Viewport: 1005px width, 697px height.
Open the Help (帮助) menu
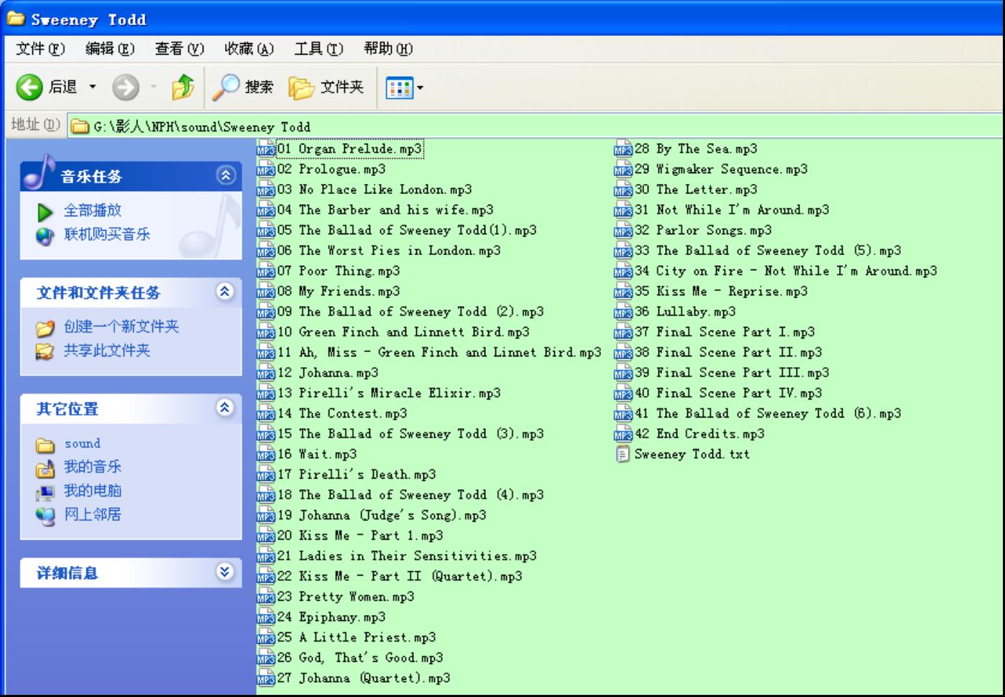388,49
